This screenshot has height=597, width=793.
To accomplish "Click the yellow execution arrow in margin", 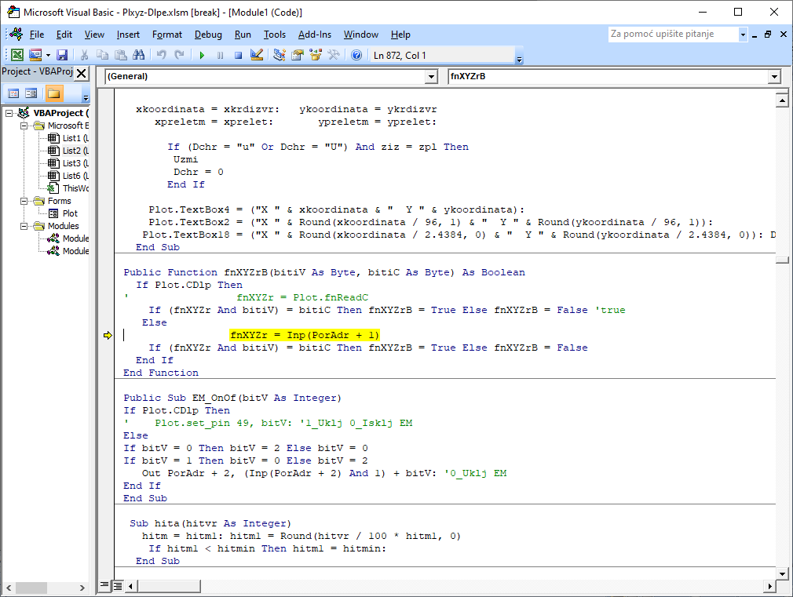I will [108, 335].
